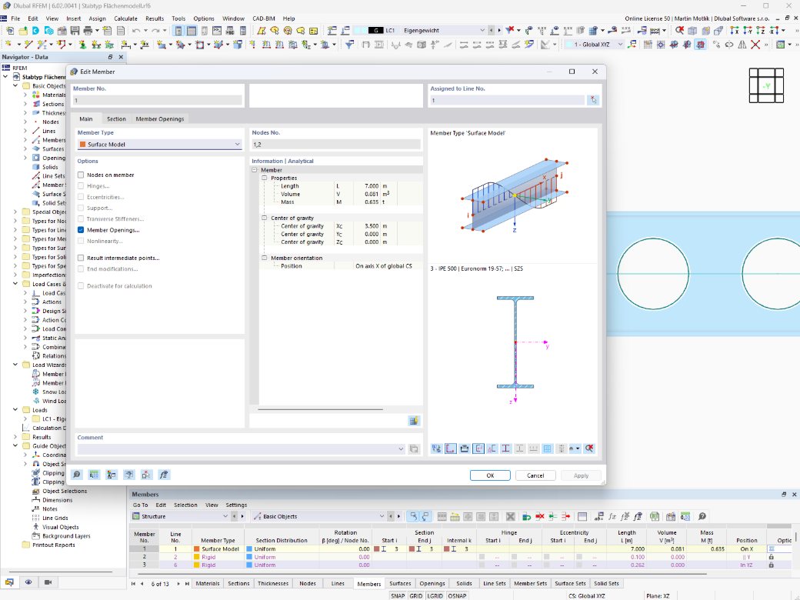Collapse the Load Wizards navigator folder

pos(15,365)
